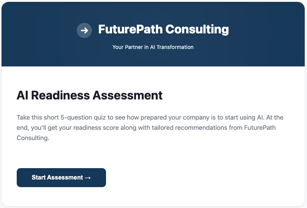Click the "Your Partner in AI Transformation" tagline
Screen dimensions: 307x208
coord(153,47)
